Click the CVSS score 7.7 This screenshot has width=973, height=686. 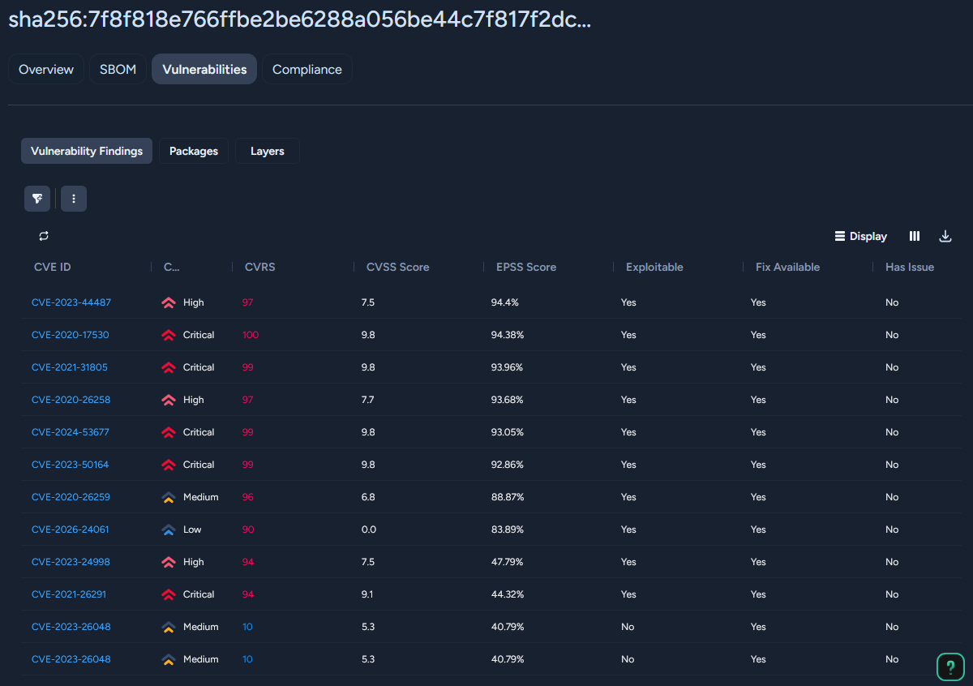tap(368, 400)
